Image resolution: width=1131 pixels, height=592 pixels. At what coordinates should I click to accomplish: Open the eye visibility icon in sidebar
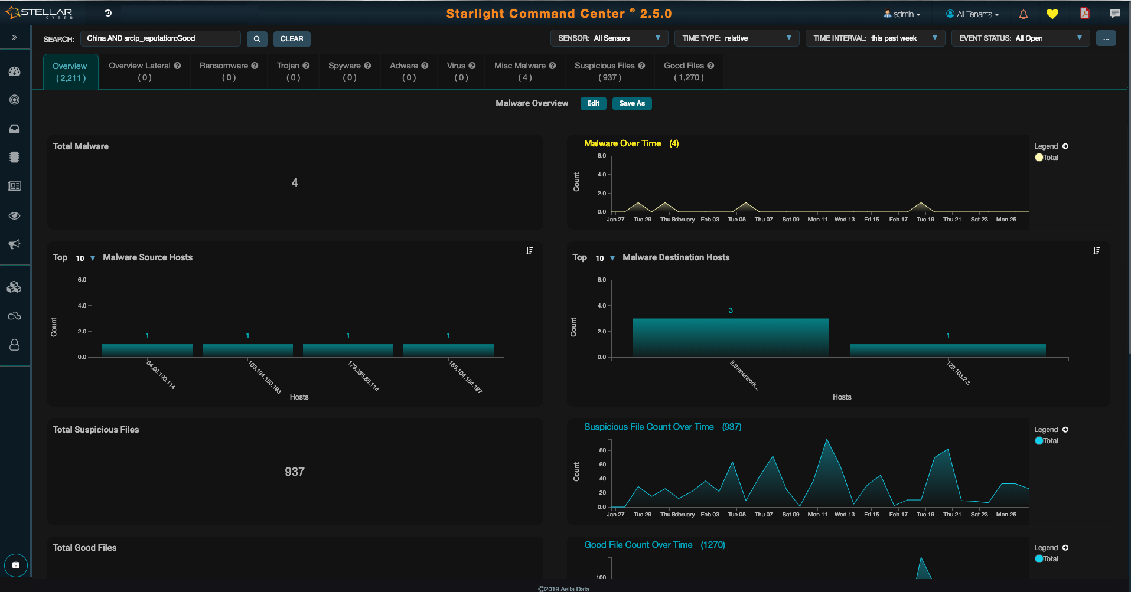15,215
